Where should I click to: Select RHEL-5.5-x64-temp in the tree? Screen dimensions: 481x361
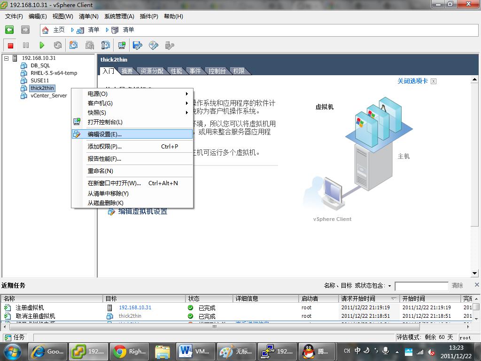(54, 73)
